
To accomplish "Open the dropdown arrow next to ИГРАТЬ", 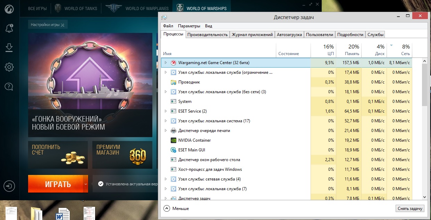I will [x=85, y=184].
